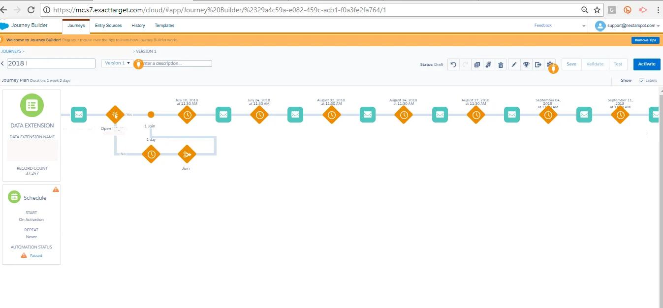Click the Undo arrow in the toolbar
663x308 pixels.
coord(453,64)
